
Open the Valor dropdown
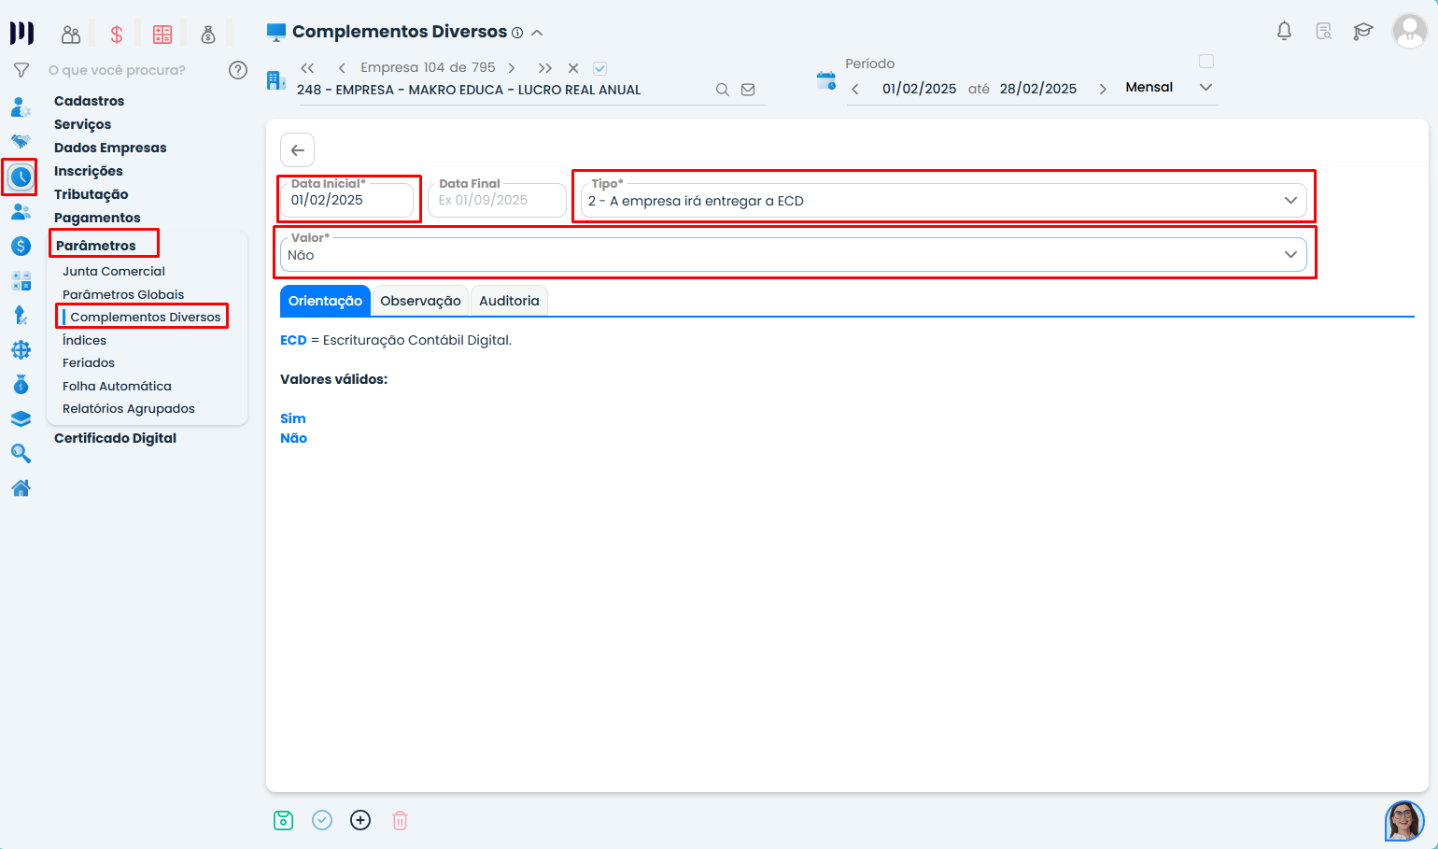[1290, 255]
